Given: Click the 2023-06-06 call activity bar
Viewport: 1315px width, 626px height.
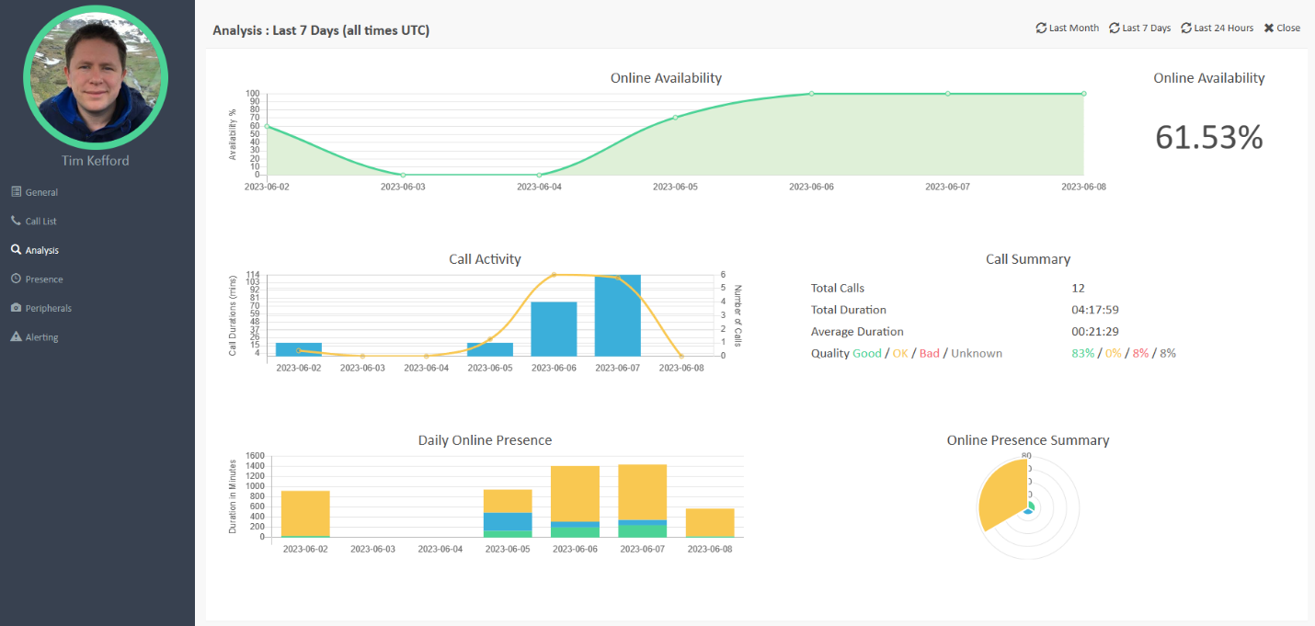Looking at the screenshot, I should (555, 328).
